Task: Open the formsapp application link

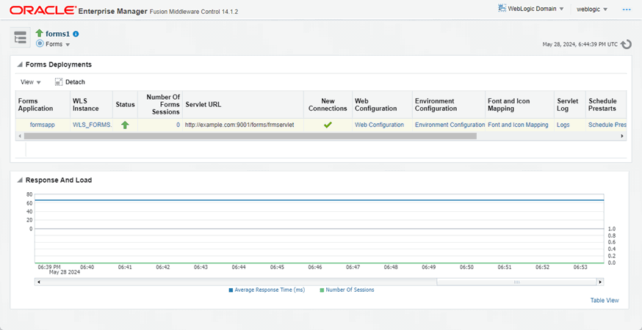Action: pos(42,125)
